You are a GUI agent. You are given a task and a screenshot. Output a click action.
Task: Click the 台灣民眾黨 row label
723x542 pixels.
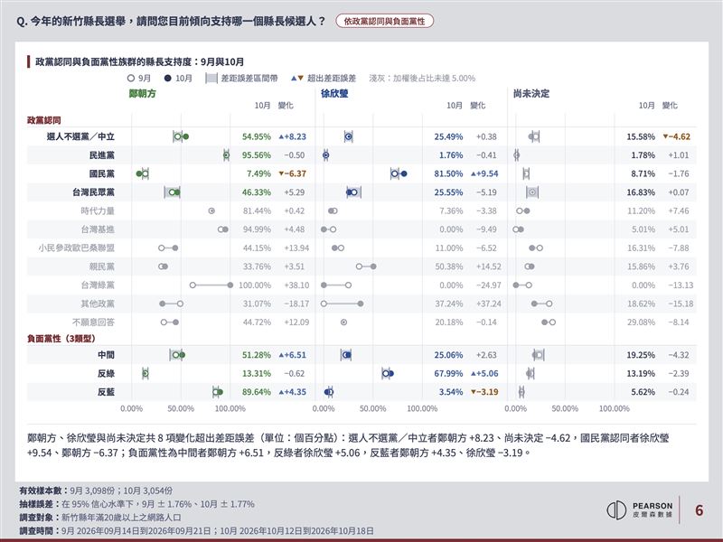(94, 192)
